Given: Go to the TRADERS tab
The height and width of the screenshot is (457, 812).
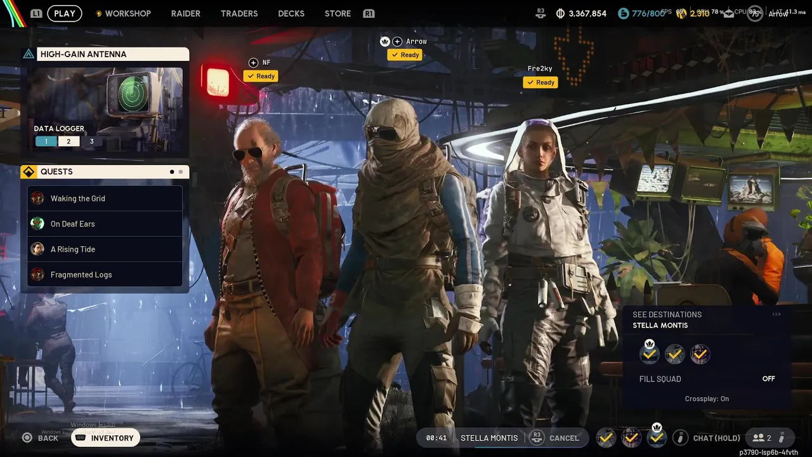Looking at the screenshot, I should [239, 13].
